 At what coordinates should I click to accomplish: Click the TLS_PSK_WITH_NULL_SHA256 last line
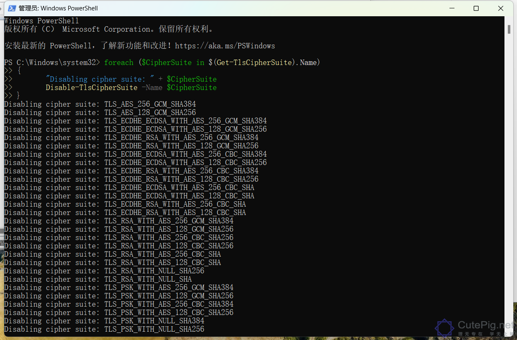[x=154, y=329]
